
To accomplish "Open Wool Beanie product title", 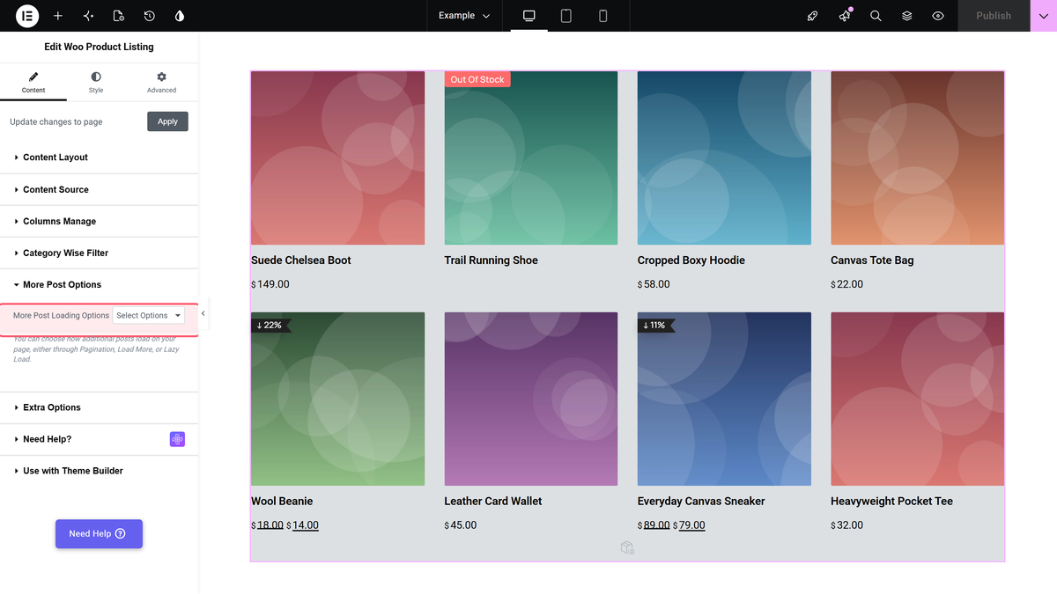I will tap(282, 502).
